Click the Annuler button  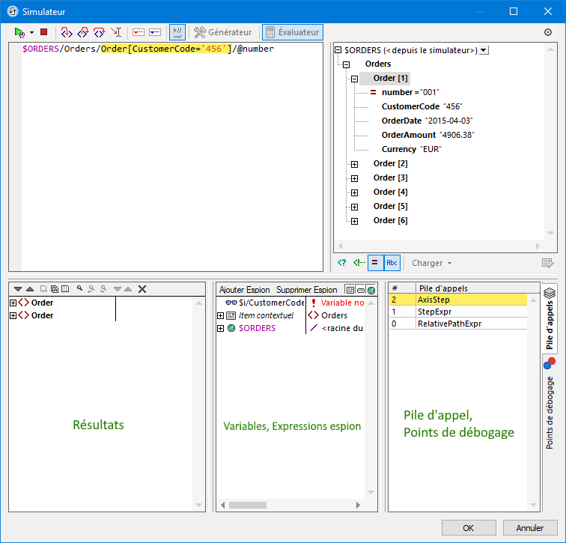point(530,527)
